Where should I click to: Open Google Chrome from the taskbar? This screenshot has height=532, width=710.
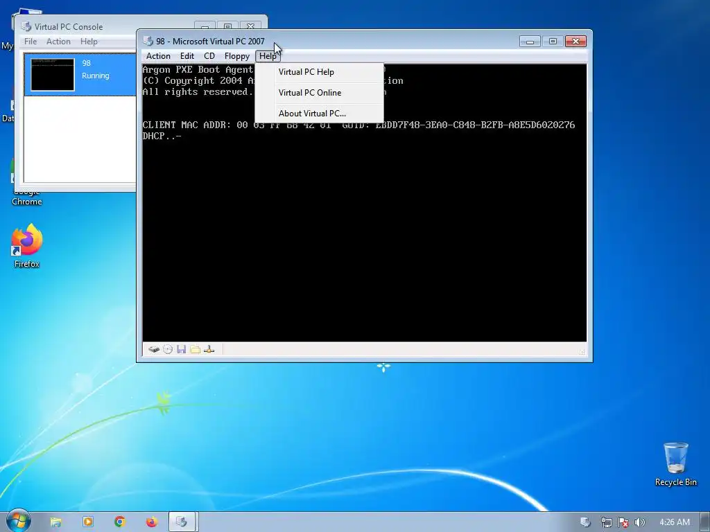(120, 522)
